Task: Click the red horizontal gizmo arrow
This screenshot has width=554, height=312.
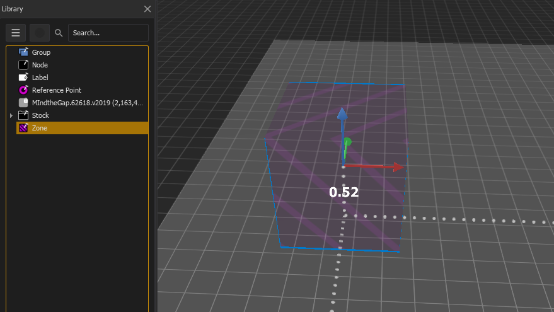Action: tap(396, 167)
